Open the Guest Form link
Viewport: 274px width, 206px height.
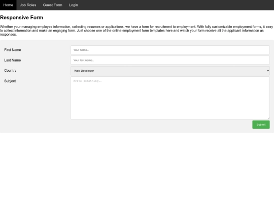(x=53, y=5)
